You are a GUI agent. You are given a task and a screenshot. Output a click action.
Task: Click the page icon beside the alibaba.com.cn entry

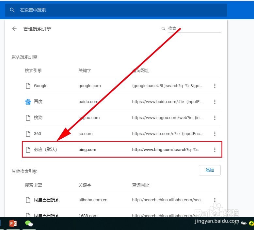coord(28,200)
